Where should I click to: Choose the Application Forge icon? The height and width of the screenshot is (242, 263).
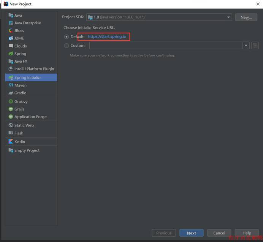pyautogui.click(x=11, y=117)
